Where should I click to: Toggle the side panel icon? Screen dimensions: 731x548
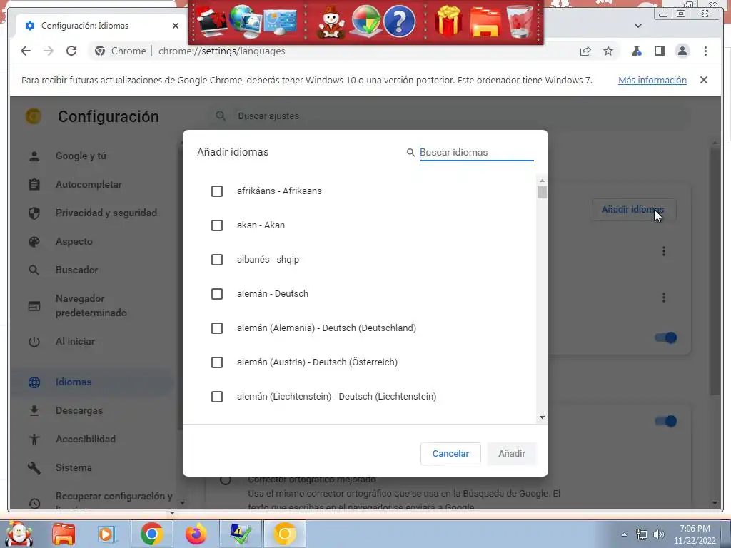659,51
